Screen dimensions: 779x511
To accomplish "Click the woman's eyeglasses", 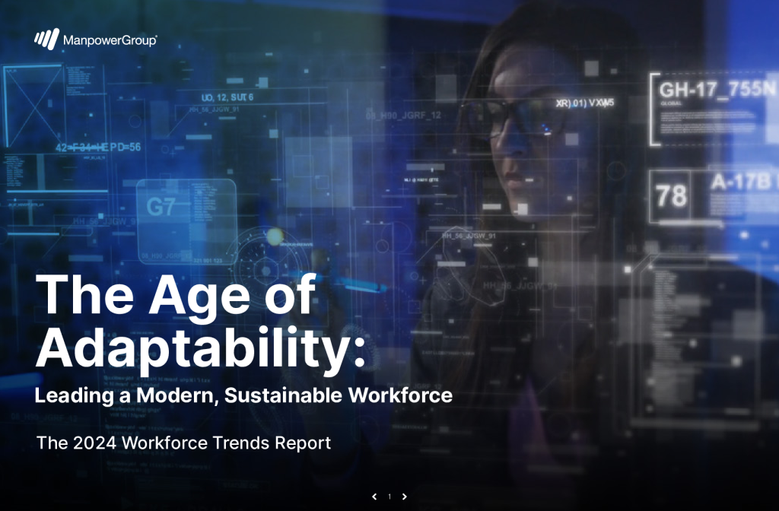I will tap(516, 118).
